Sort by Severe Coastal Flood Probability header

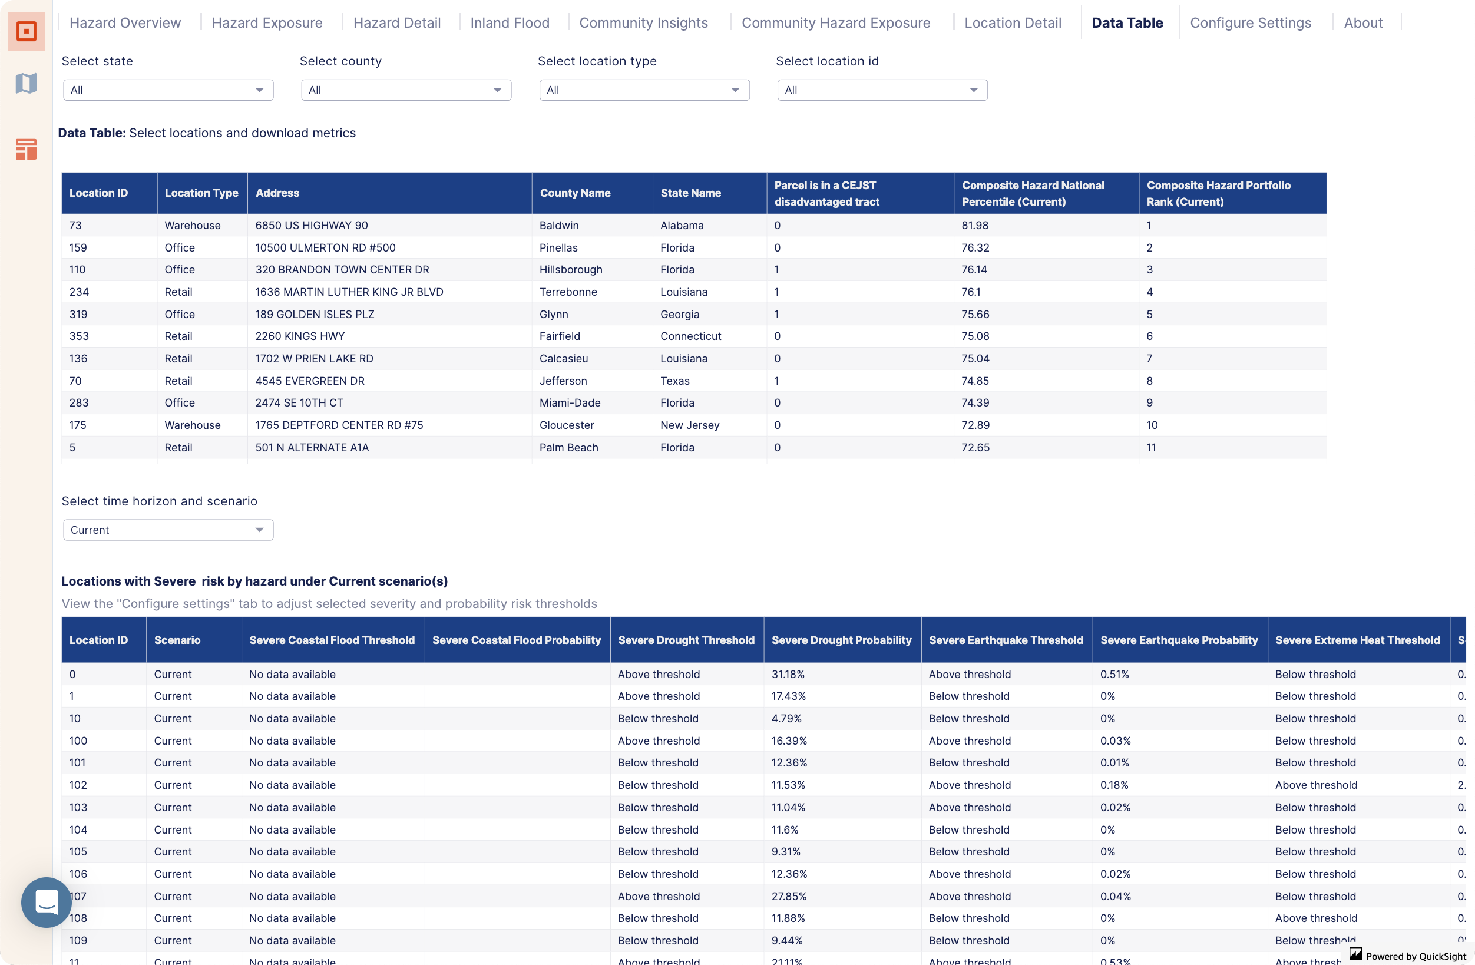pos(518,640)
